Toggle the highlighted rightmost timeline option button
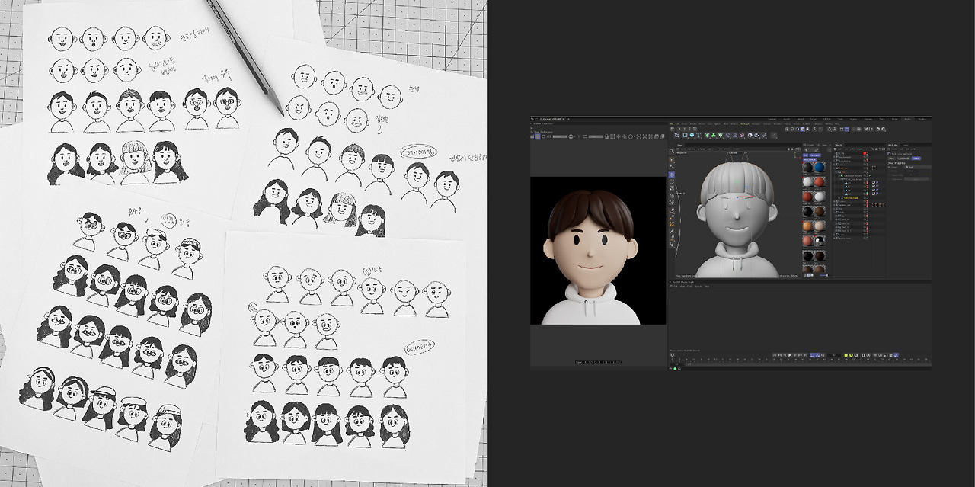The width and height of the screenshot is (975, 487). point(896,355)
